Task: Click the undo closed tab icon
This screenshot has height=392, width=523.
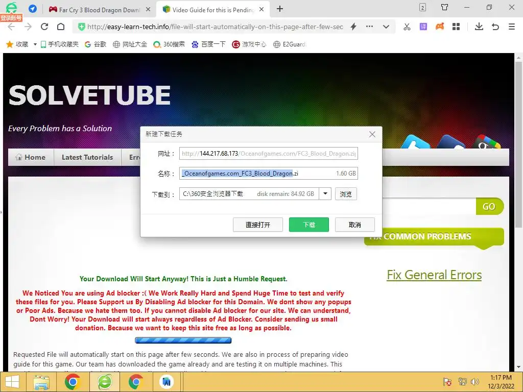Action: point(495,27)
